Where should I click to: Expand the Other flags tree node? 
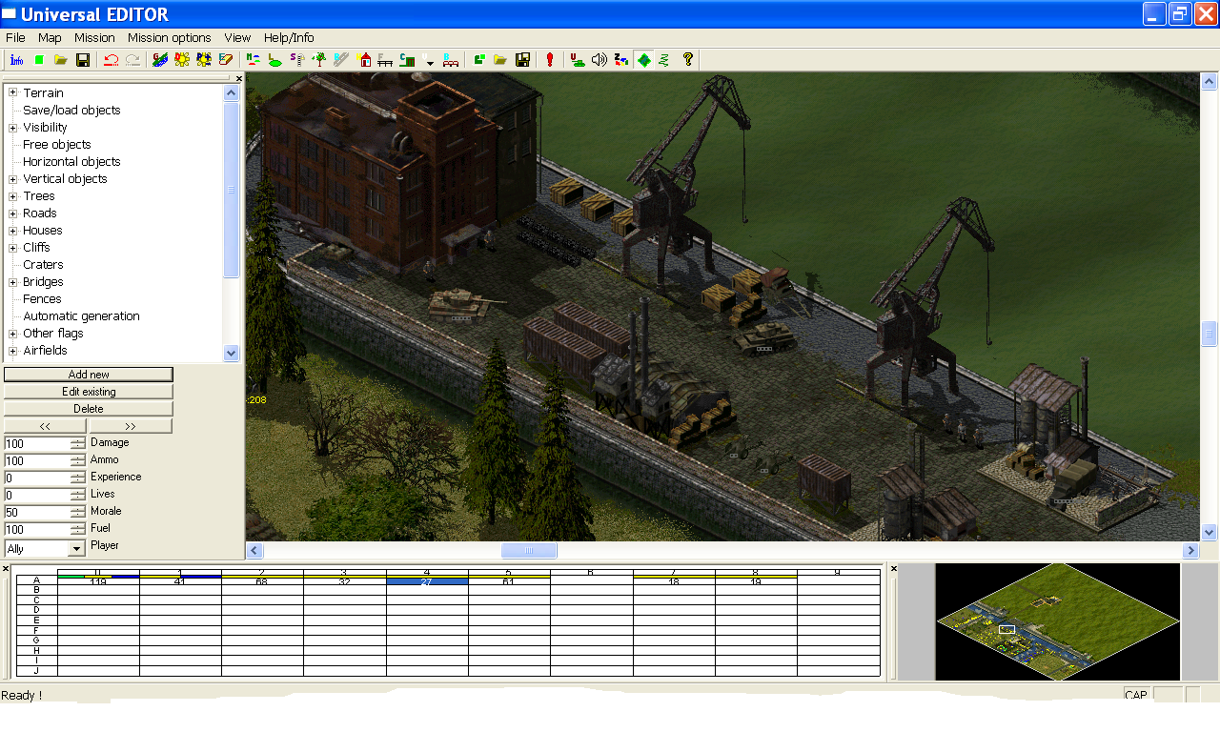tap(13, 333)
